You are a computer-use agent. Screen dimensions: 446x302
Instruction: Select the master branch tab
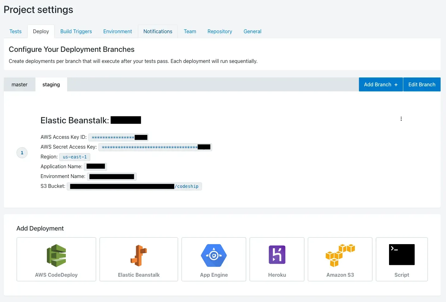click(20, 85)
